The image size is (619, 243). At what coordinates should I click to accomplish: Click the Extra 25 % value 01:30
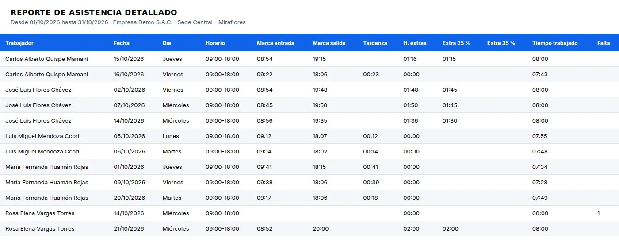click(x=450, y=121)
